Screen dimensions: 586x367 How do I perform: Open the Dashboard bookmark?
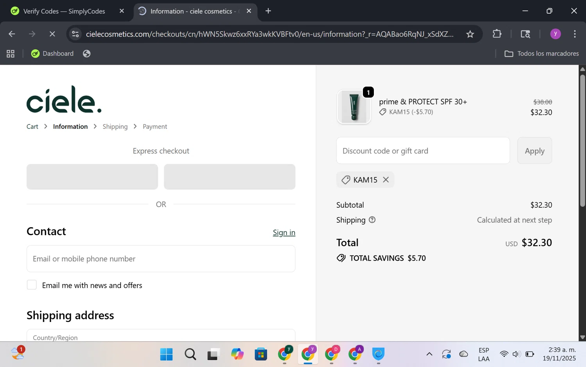(52, 54)
